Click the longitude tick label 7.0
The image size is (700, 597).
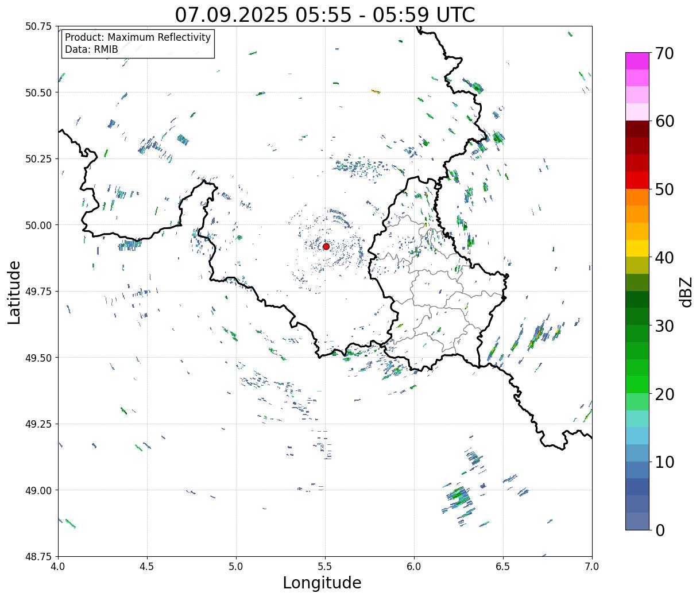[592, 567]
